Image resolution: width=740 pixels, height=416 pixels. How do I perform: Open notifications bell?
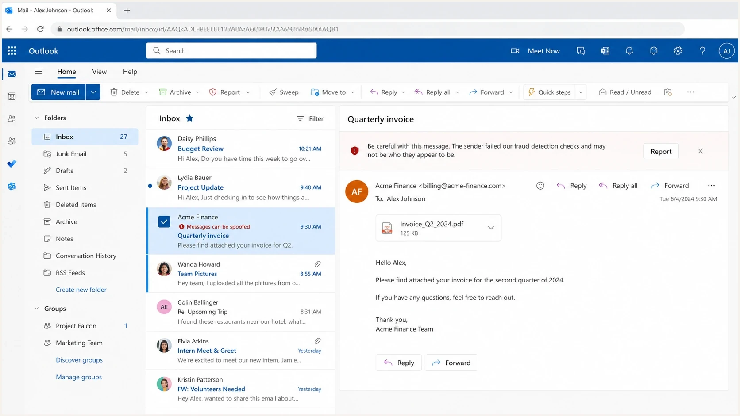click(629, 51)
